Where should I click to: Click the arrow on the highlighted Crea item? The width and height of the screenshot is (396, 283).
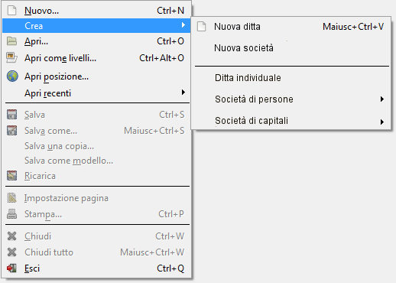(x=183, y=25)
